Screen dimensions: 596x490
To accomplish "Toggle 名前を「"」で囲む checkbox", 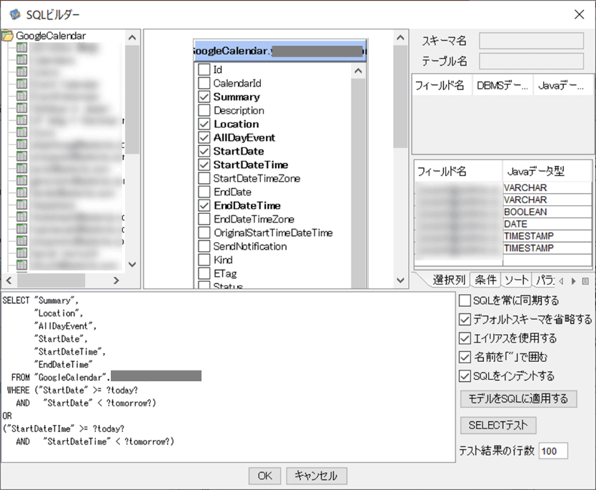I will point(465,357).
